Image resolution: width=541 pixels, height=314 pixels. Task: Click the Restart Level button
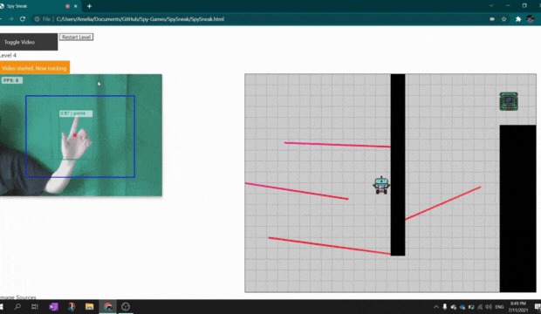pos(76,37)
